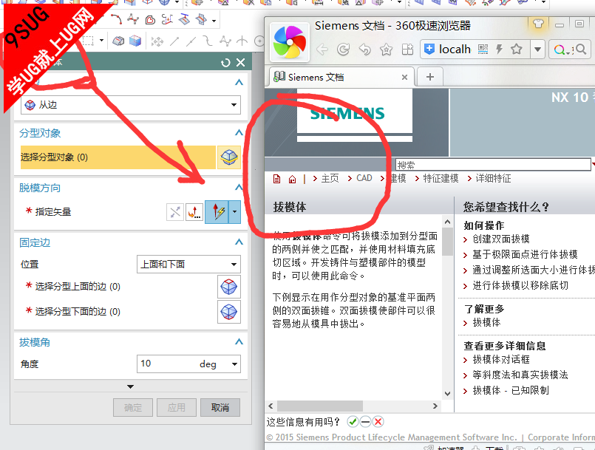Expand more options triangle above 确定 button
The width and height of the screenshot is (595, 450).
click(x=130, y=386)
